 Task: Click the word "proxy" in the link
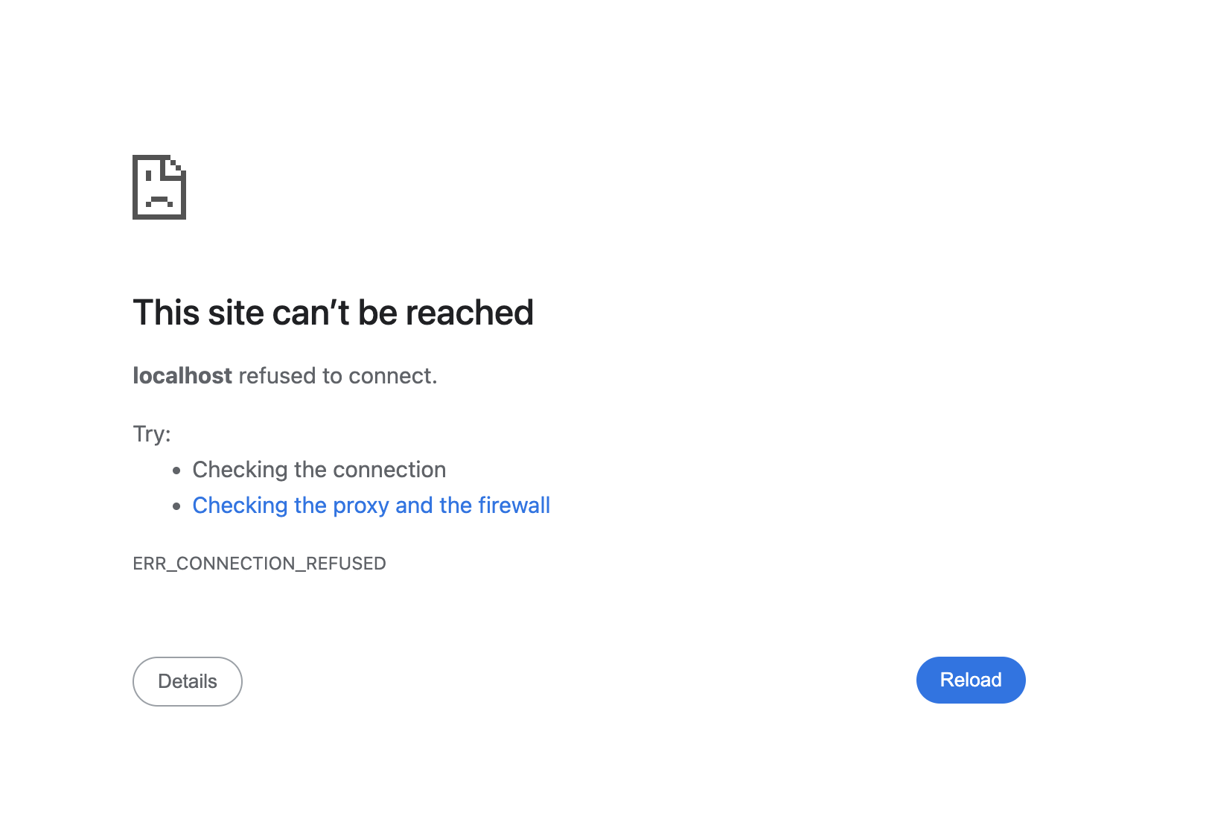point(361,506)
